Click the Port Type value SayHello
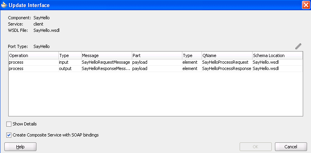Viewport: 311px width, 153px height. pos(42,47)
